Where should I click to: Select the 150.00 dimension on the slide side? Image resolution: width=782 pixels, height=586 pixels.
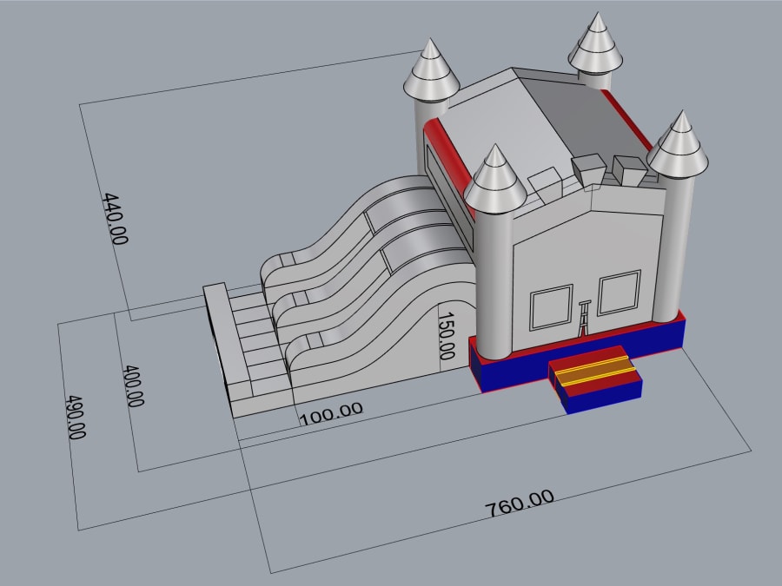pos(446,336)
